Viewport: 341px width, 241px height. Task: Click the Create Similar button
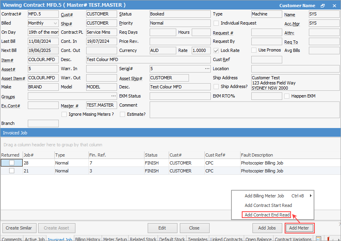click(x=19, y=228)
